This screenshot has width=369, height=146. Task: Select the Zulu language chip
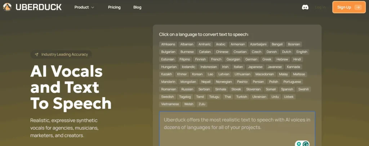202,104
